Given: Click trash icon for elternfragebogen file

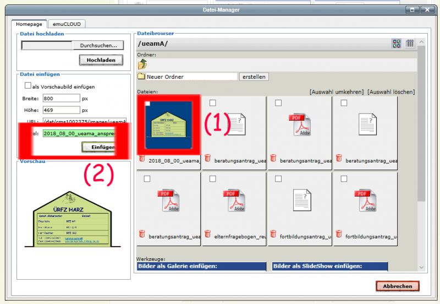Looking at the screenshot, I should [208, 234].
